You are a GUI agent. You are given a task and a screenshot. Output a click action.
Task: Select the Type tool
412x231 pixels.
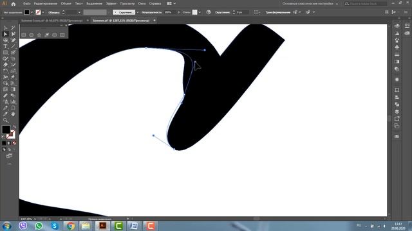[x=6, y=46]
